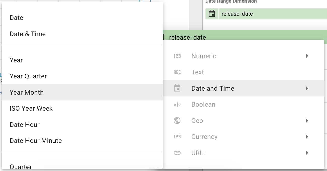Expand the Date and Time submenu arrow
This screenshot has height=171, width=327.
click(307, 88)
